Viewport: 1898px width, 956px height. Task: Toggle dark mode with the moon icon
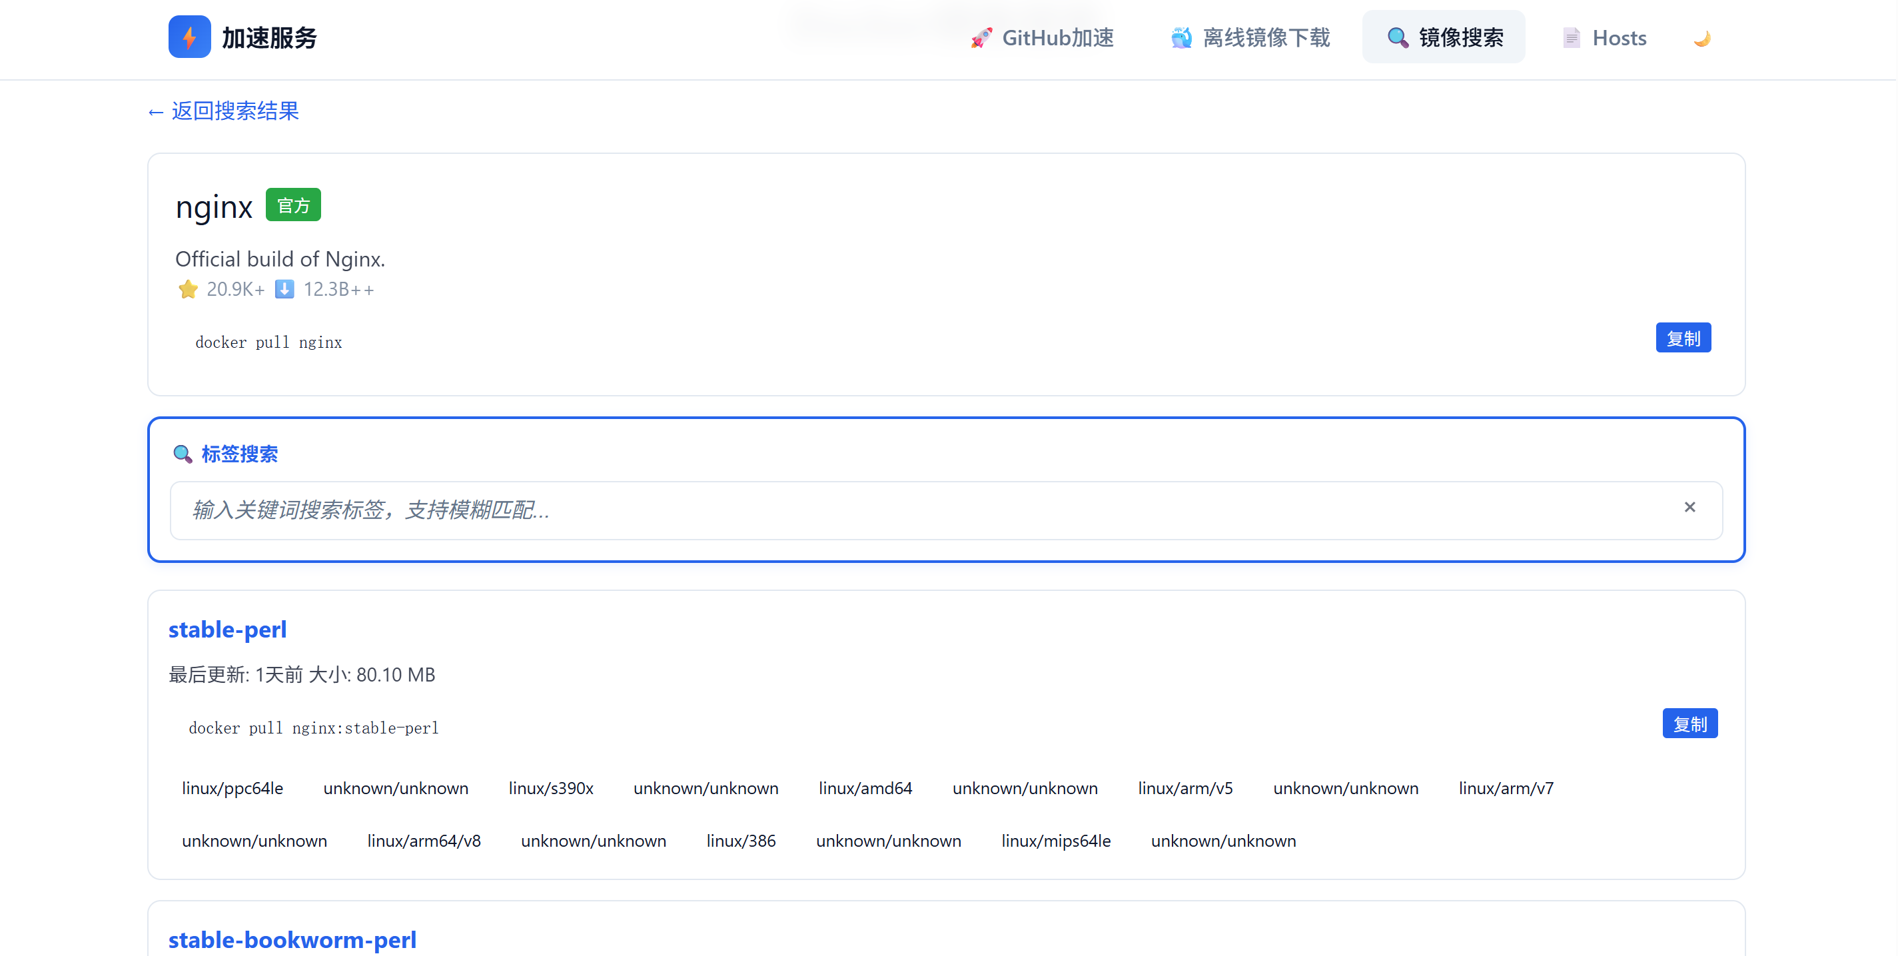[1702, 39]
